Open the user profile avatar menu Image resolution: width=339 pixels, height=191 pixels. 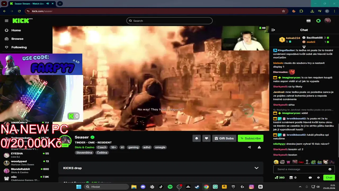(328, 21)
